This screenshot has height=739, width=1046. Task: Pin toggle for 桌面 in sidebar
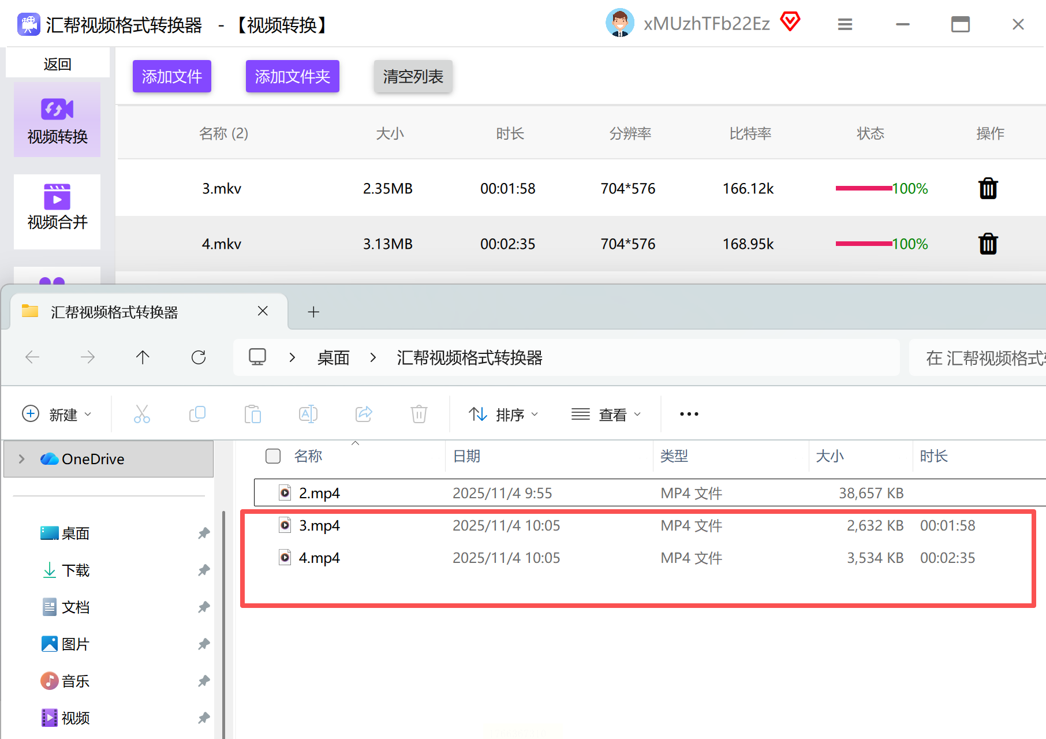(203, 533)
